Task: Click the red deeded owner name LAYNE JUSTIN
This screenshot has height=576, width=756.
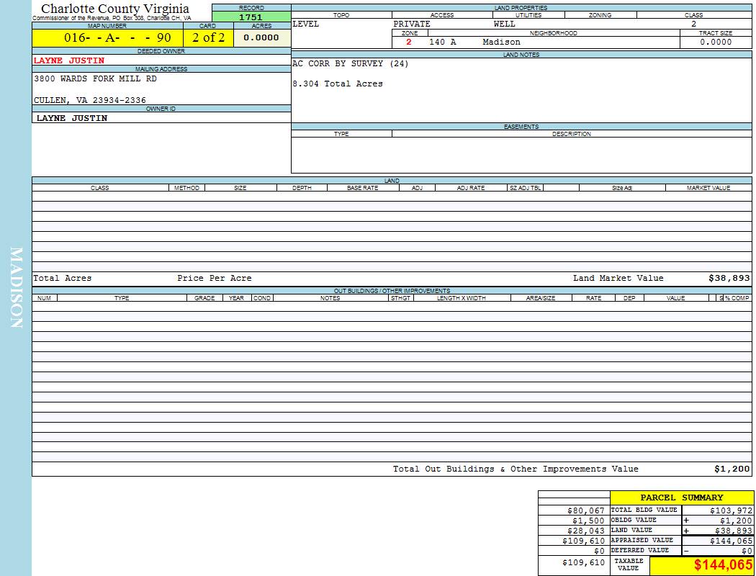Action: pos(69,60)
